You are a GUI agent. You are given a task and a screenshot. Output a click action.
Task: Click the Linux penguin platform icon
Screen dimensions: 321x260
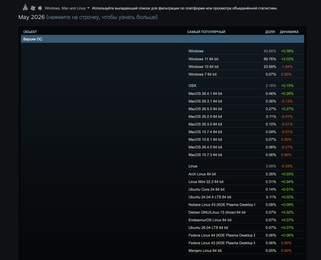25,7
